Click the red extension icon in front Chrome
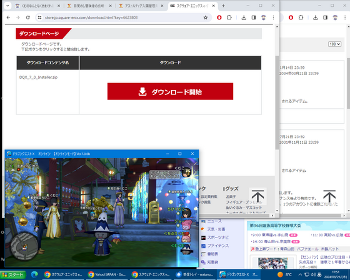Screen dimensions: 350x280 point(219,17)
